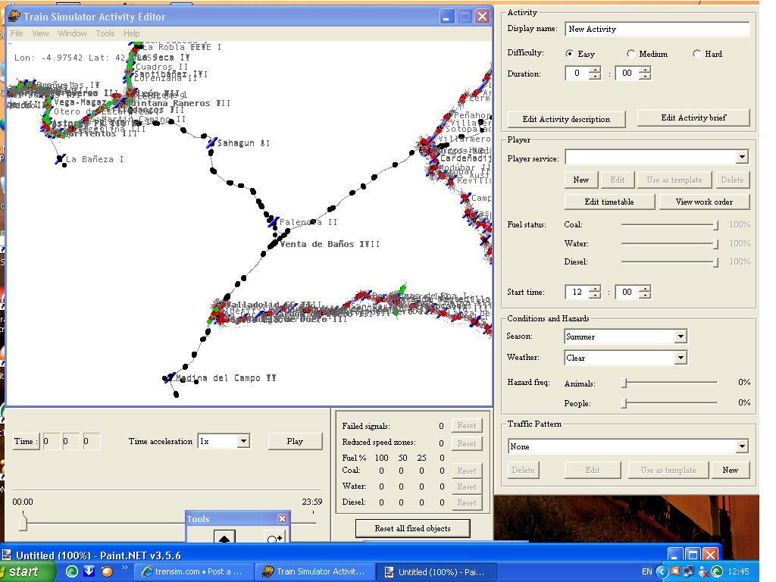Select Medium difficulty option
776x582 pixels.
click(630, 54)
